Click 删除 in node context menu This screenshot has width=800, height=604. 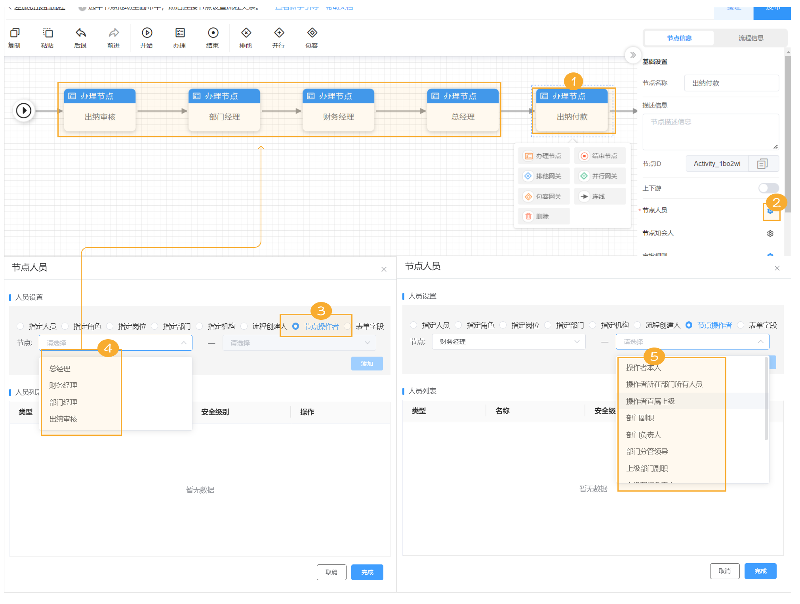[543, 217]
